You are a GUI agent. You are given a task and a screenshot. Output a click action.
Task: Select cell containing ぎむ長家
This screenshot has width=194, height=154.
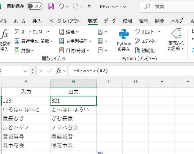pyautogui.click(x=73, y=119)
